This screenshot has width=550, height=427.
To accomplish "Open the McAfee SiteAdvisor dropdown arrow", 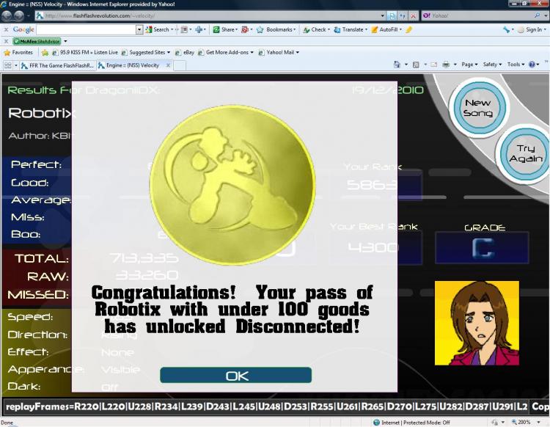I will coord(65,41).
